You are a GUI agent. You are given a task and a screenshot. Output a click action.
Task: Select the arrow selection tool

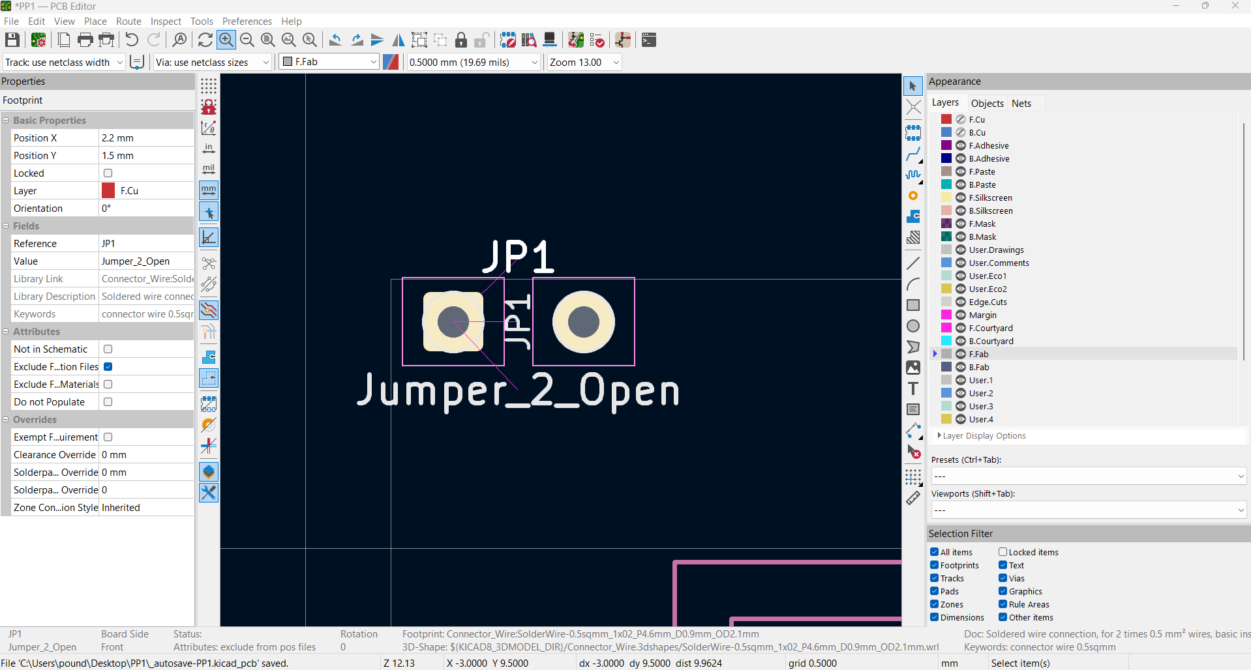pyautogui.click(x=913, y=86)
